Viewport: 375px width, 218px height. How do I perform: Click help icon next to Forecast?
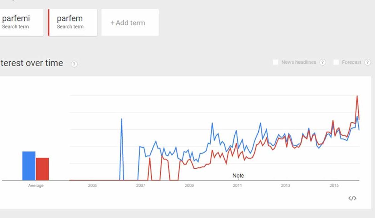367,62
